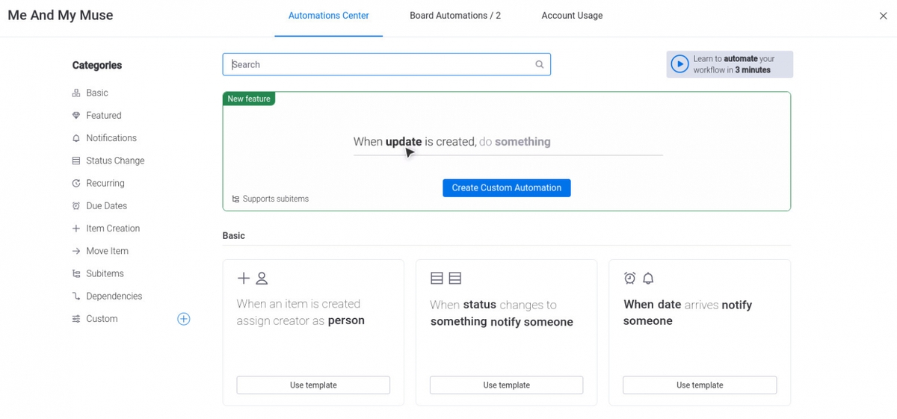The width and height of the screenshot is (897, 419).
Task: Open the Subitems category
Action: pos(105,274)
